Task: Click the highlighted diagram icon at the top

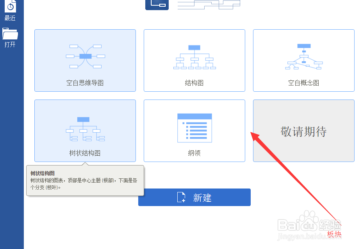Action: click(157, 4)
